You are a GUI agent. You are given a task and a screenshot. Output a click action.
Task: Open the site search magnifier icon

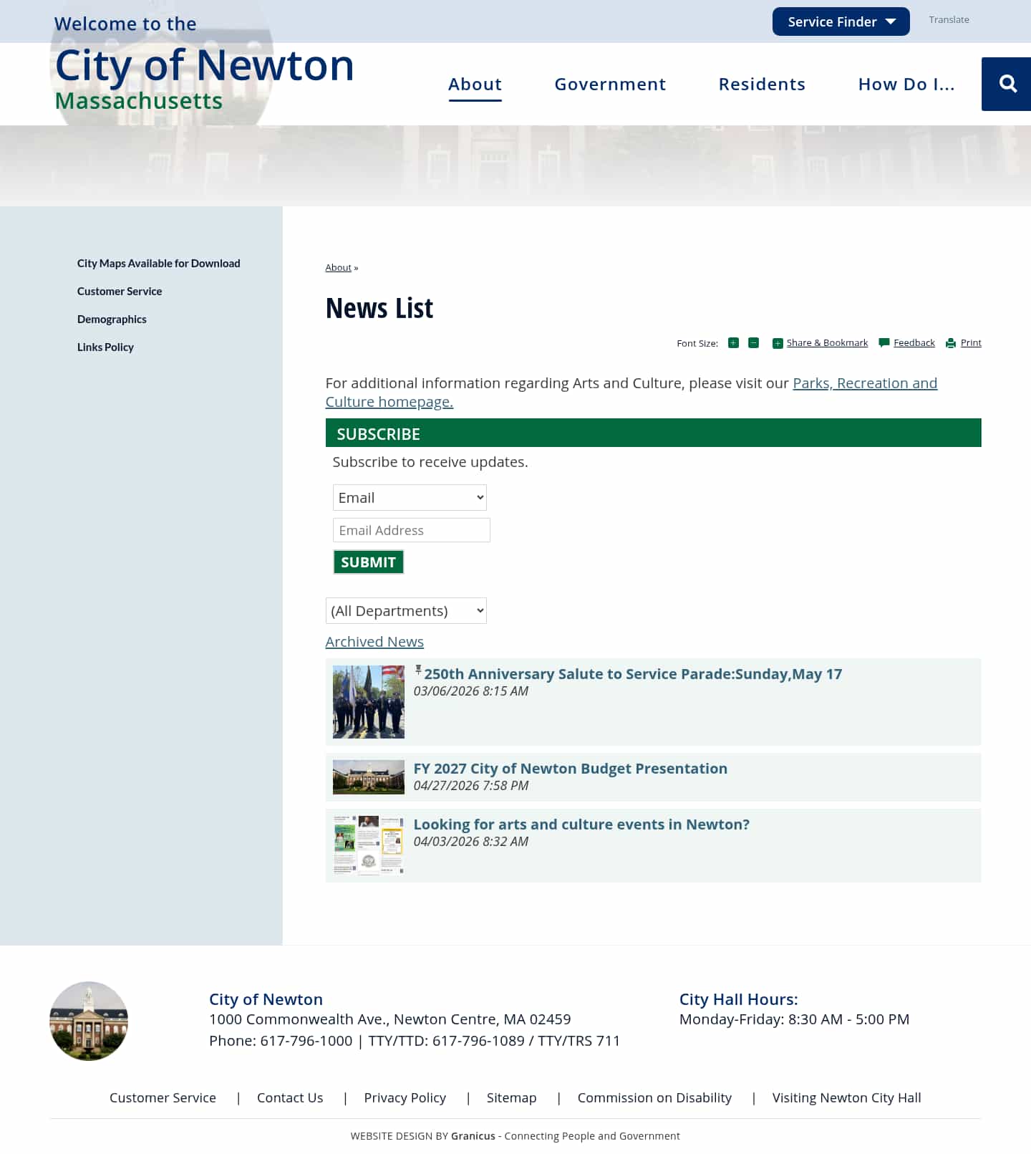coord(1007,84)
